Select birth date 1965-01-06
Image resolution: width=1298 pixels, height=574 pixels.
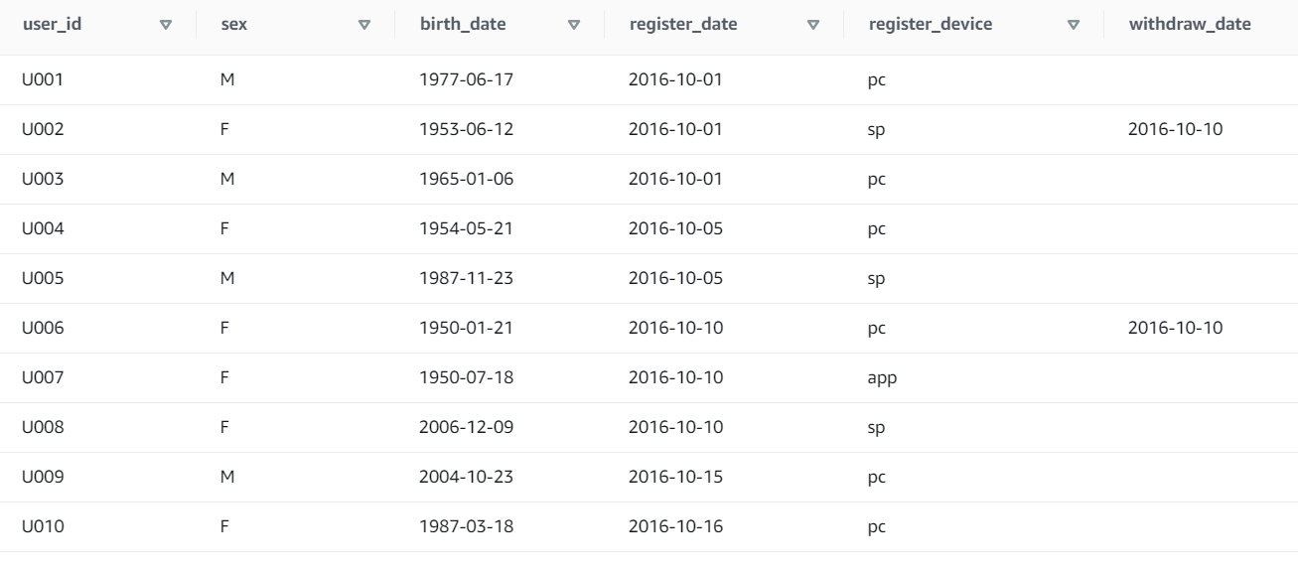[x=467, y=179]
